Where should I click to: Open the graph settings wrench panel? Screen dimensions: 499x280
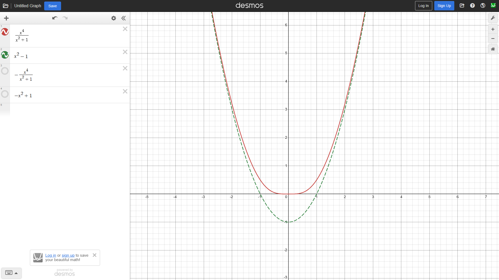point(493,18)
